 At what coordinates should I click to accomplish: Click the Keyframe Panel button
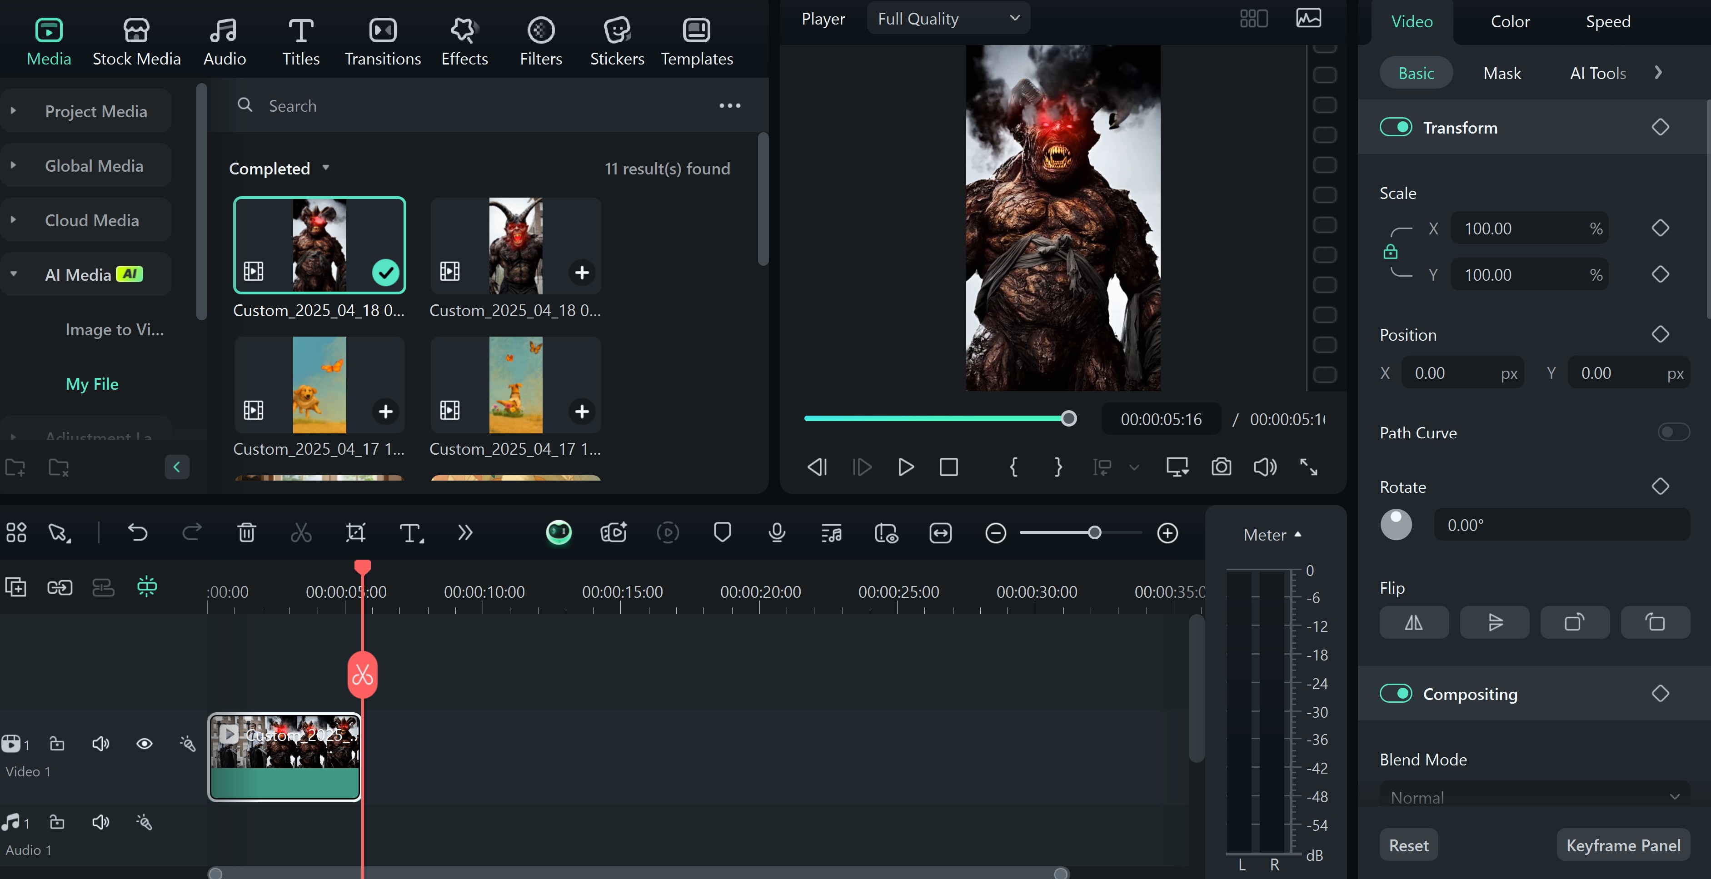[x=1623, y=844]
